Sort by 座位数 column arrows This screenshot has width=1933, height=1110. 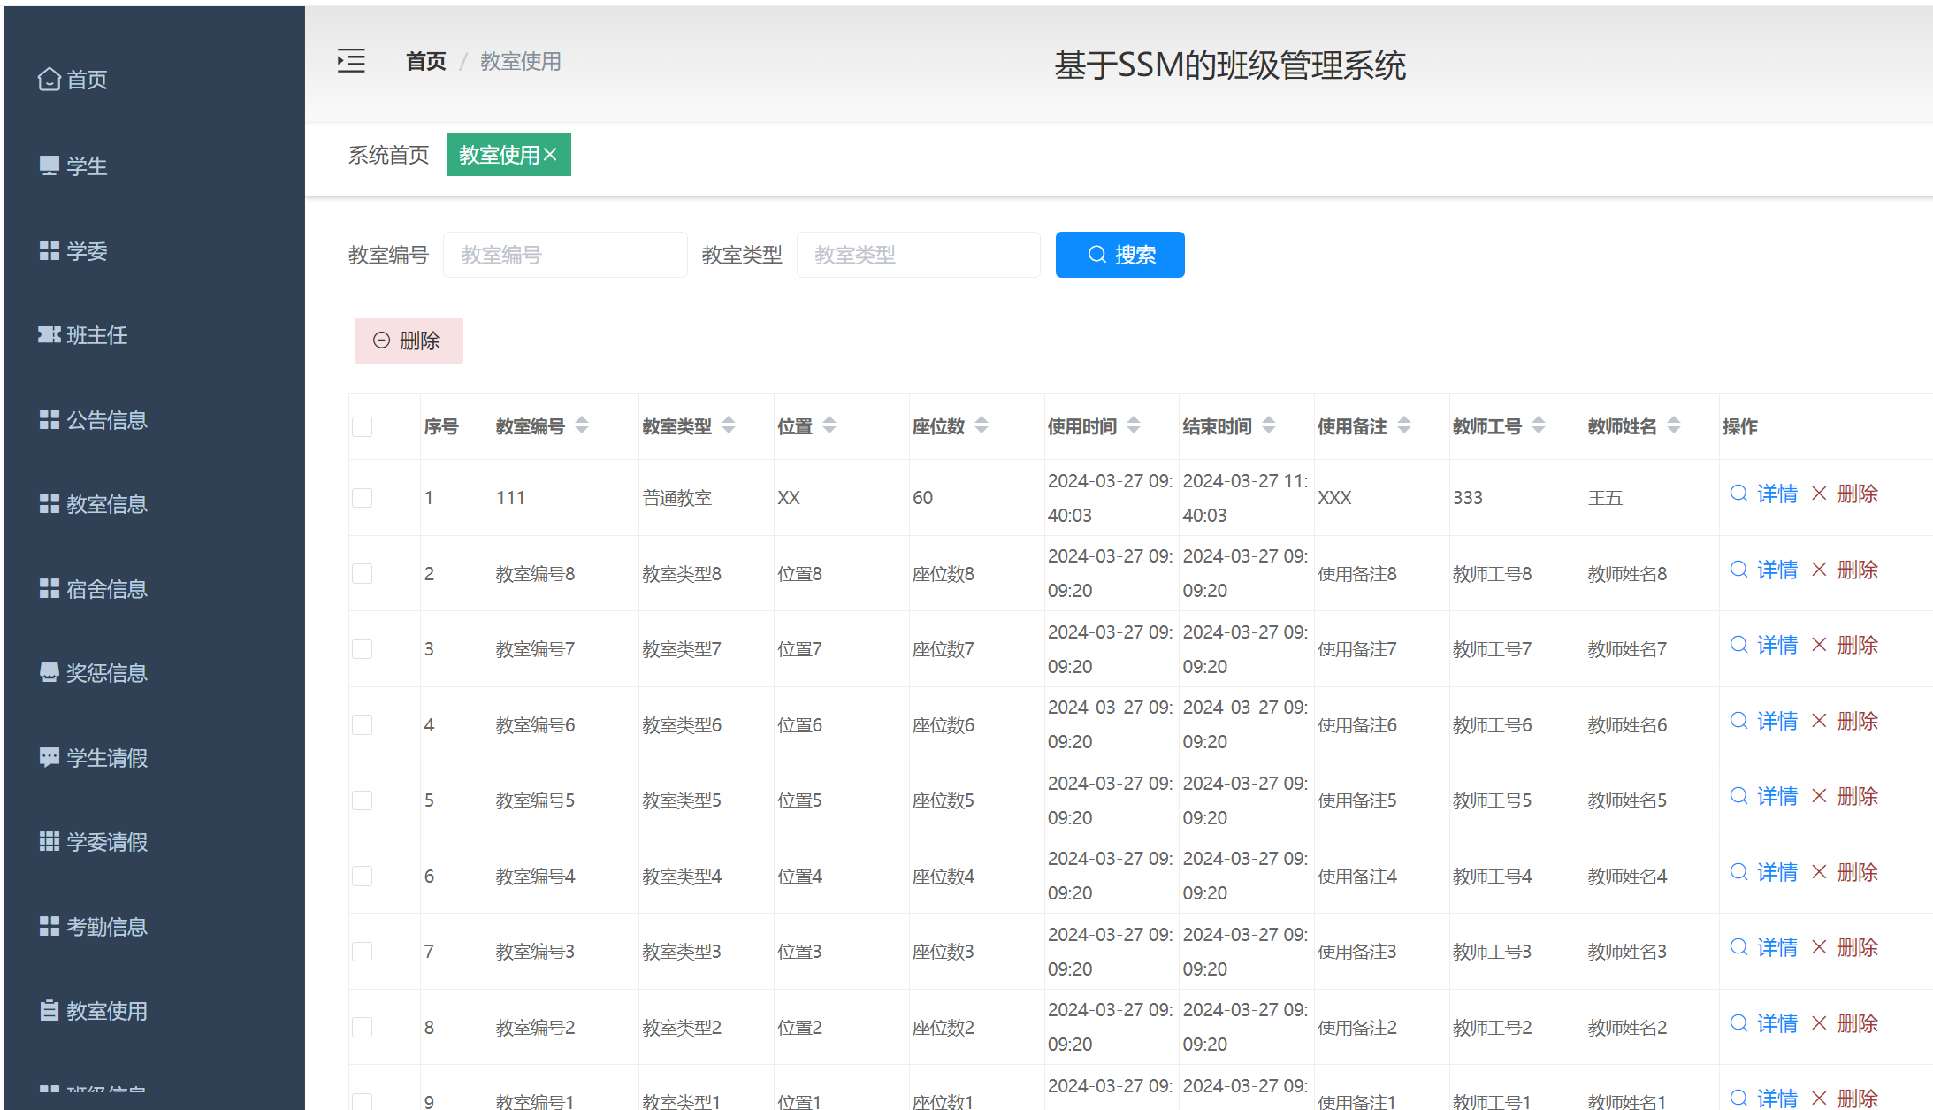point(982,425)
